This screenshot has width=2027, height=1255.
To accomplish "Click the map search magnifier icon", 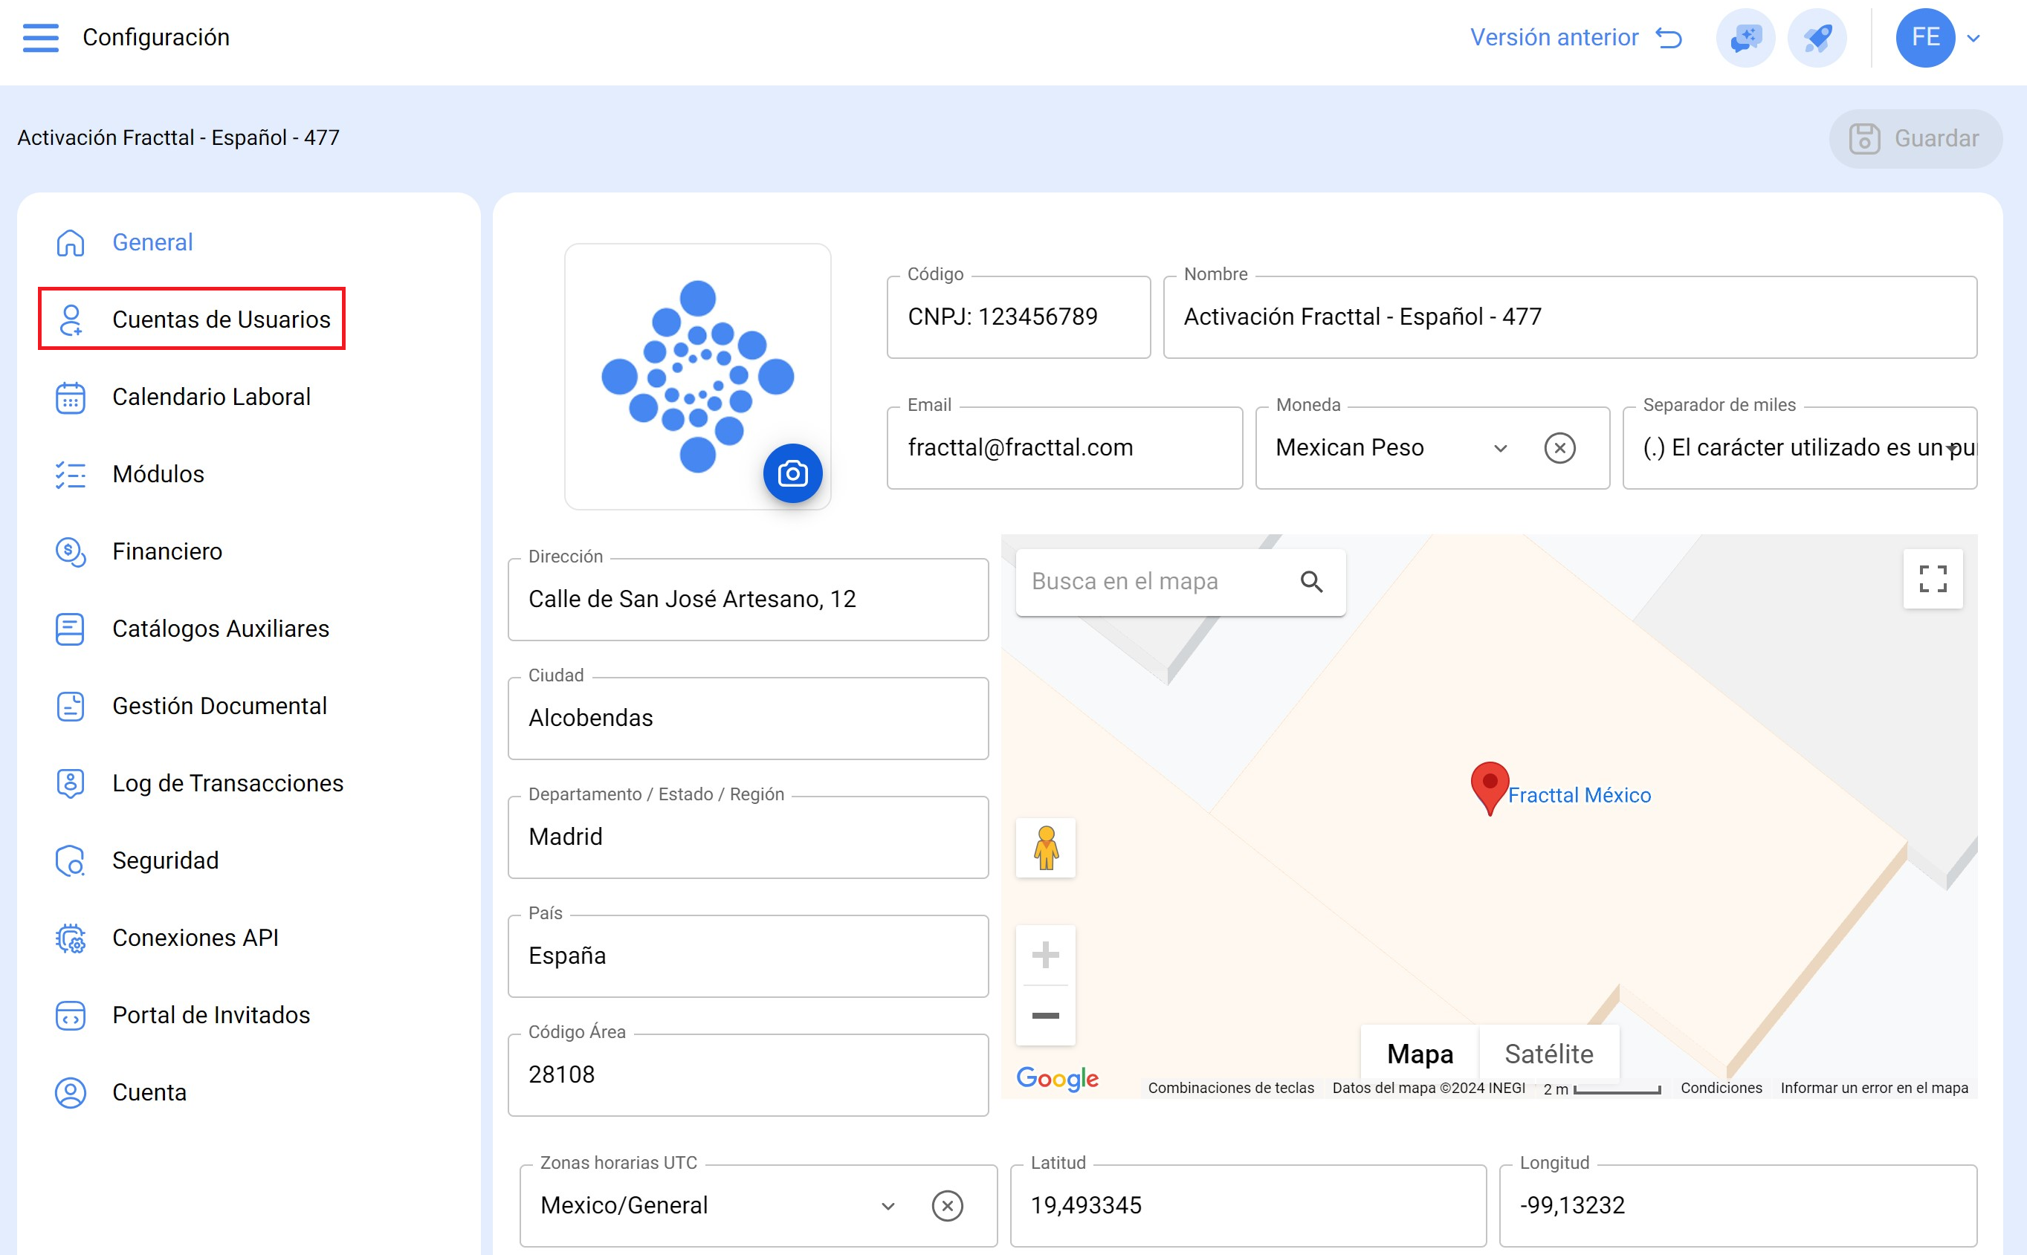I will [x=1310, y=582].
